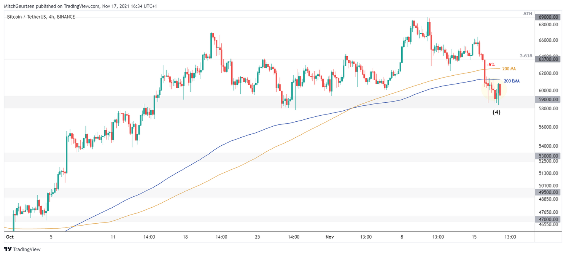Click the 15 date on time axis
Screen dimensions: 566x256
[x=474, y=237]
